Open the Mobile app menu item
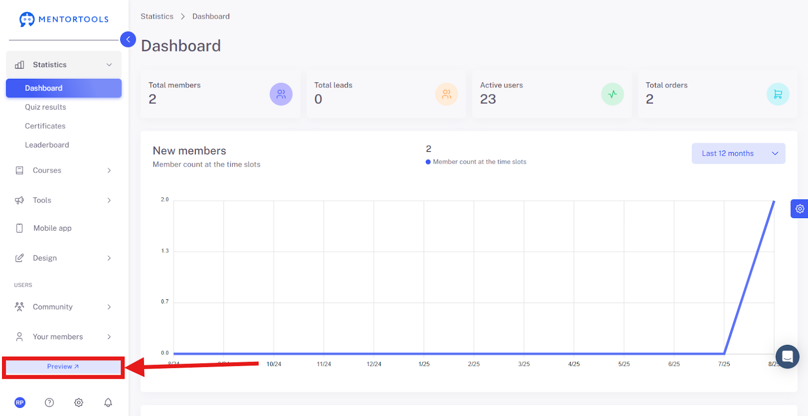The width and height of the screenshot is (808, 416). click(64, 228)
